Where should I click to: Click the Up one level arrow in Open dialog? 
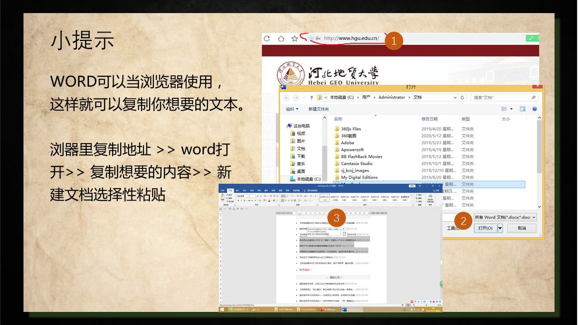[312, 97]
